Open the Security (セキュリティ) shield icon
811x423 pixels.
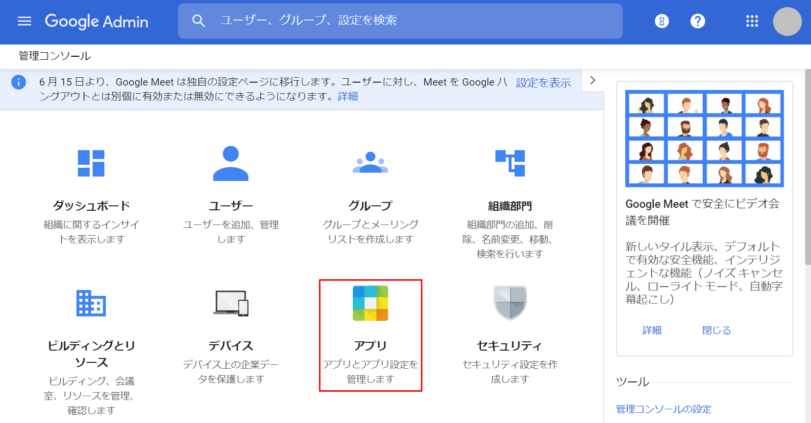click(x=510, y=303)
